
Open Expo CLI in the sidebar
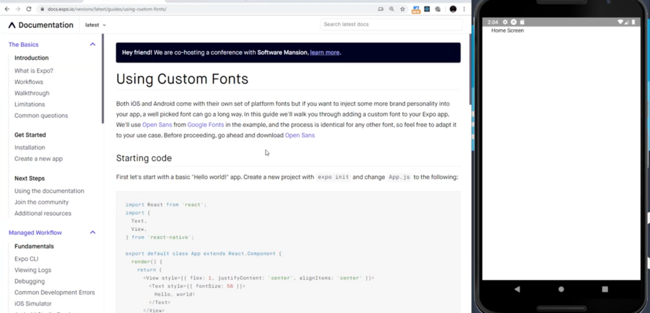click(27, 259)
